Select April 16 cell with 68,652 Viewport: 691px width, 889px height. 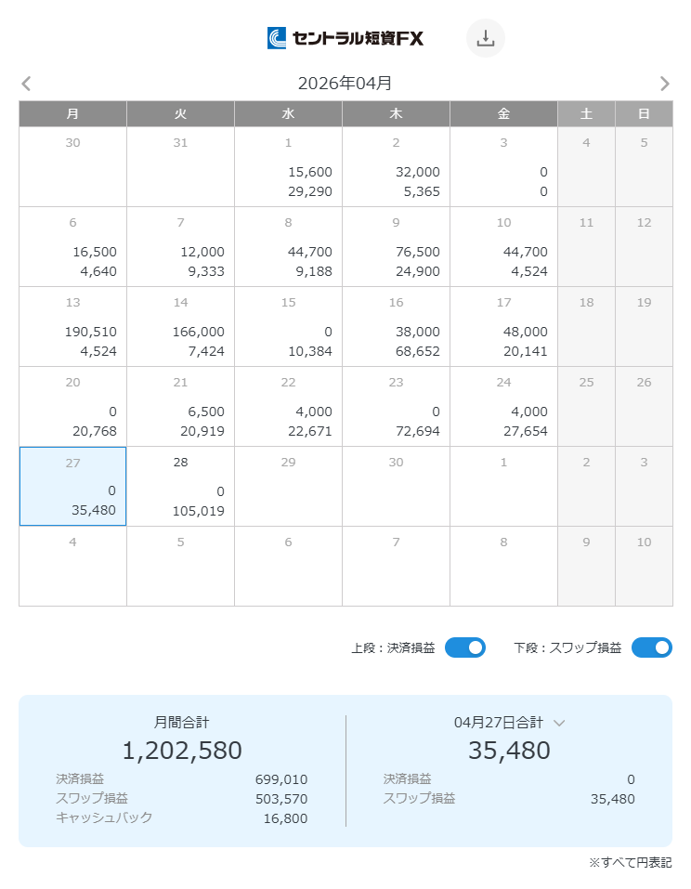click(396, 326)
